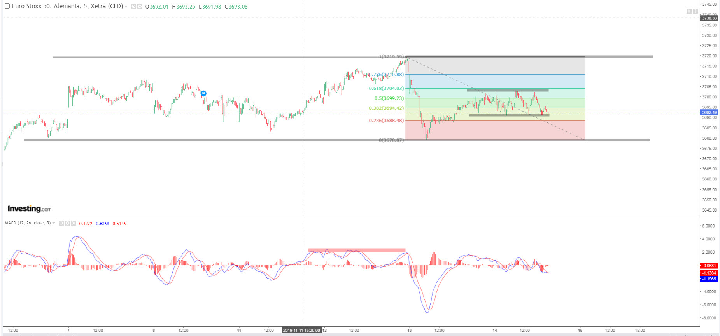Open dropdown arrow next to MACD indicator title
Screen dimensions: 720x336
54,223
